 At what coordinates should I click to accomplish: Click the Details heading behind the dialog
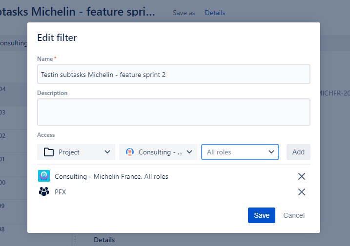pyautogui.click(x=104, y=240)
